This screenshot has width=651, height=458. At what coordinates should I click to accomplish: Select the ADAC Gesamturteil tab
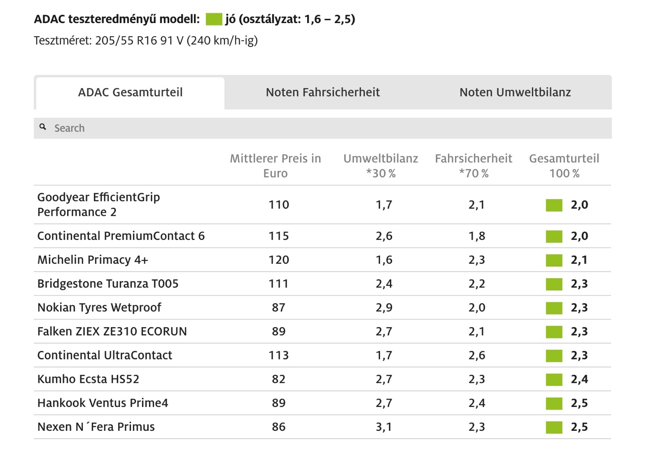pos(130,92)
